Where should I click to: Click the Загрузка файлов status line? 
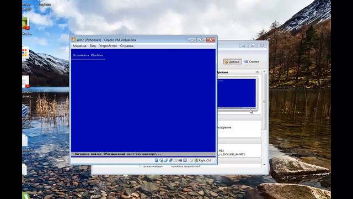pyautogui.click(x=118, y=154)
